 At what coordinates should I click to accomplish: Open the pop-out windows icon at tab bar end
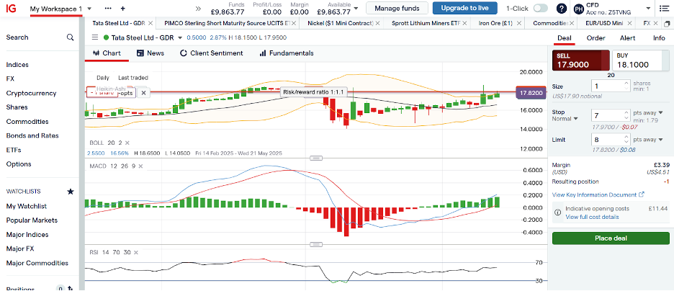point(667,23)
